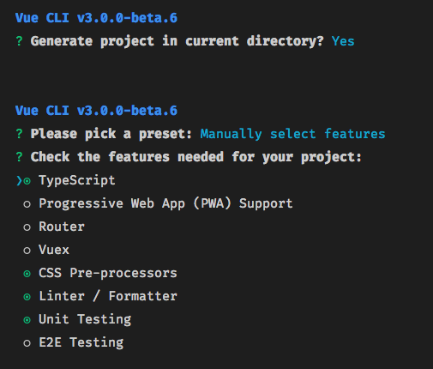Uncheck the TypeScript feature checkbox

pos(27,181)
